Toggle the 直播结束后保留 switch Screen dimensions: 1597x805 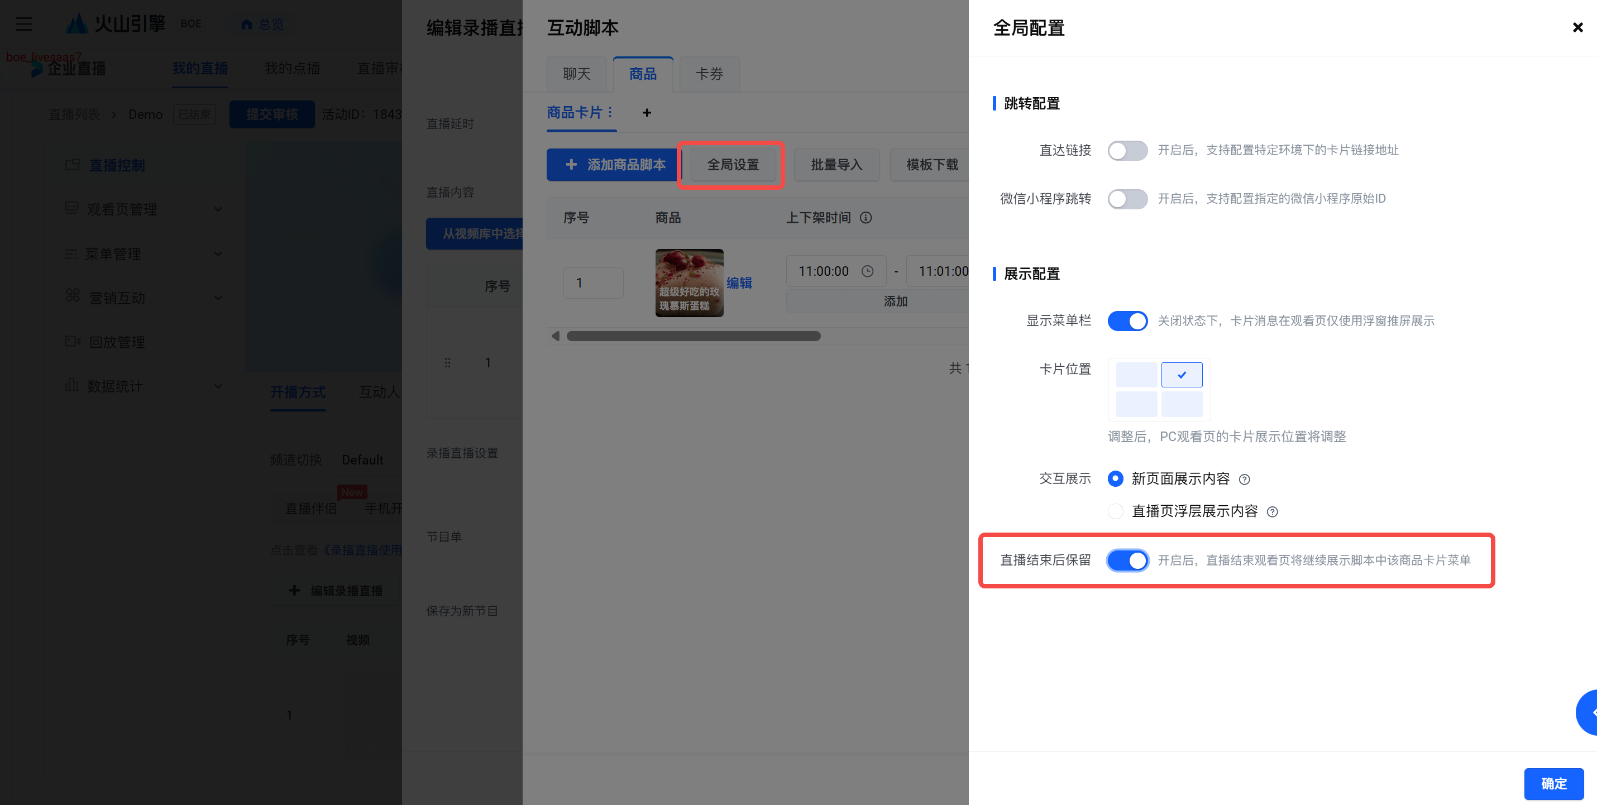[x=1127, y=560]
